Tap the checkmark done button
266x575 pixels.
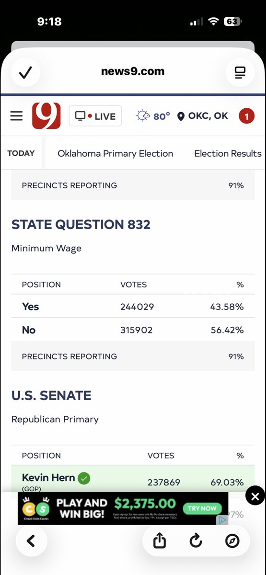[x=25, y=72]
